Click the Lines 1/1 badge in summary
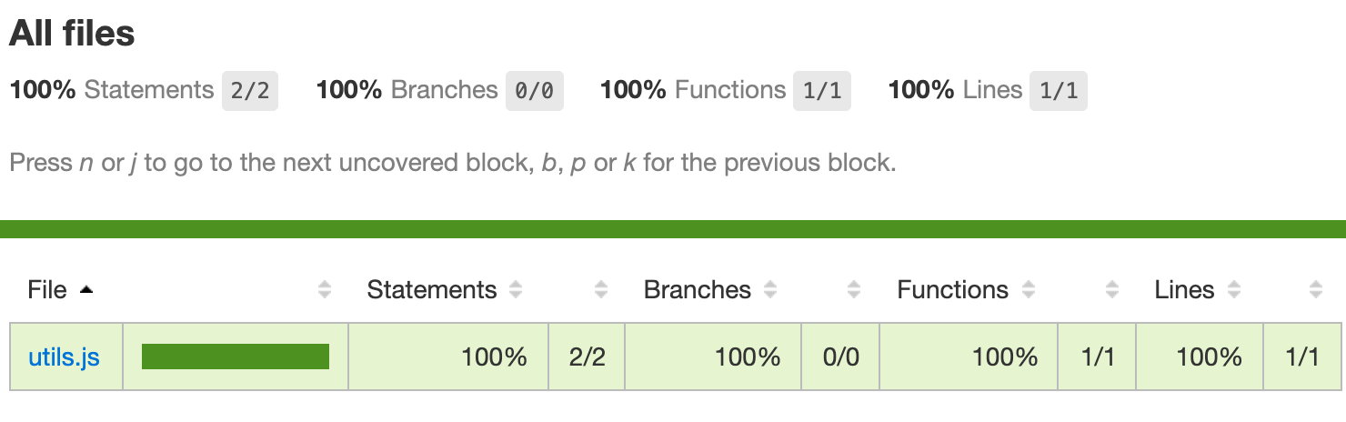Screen dimensions: 1346x422 point(1058,91)
